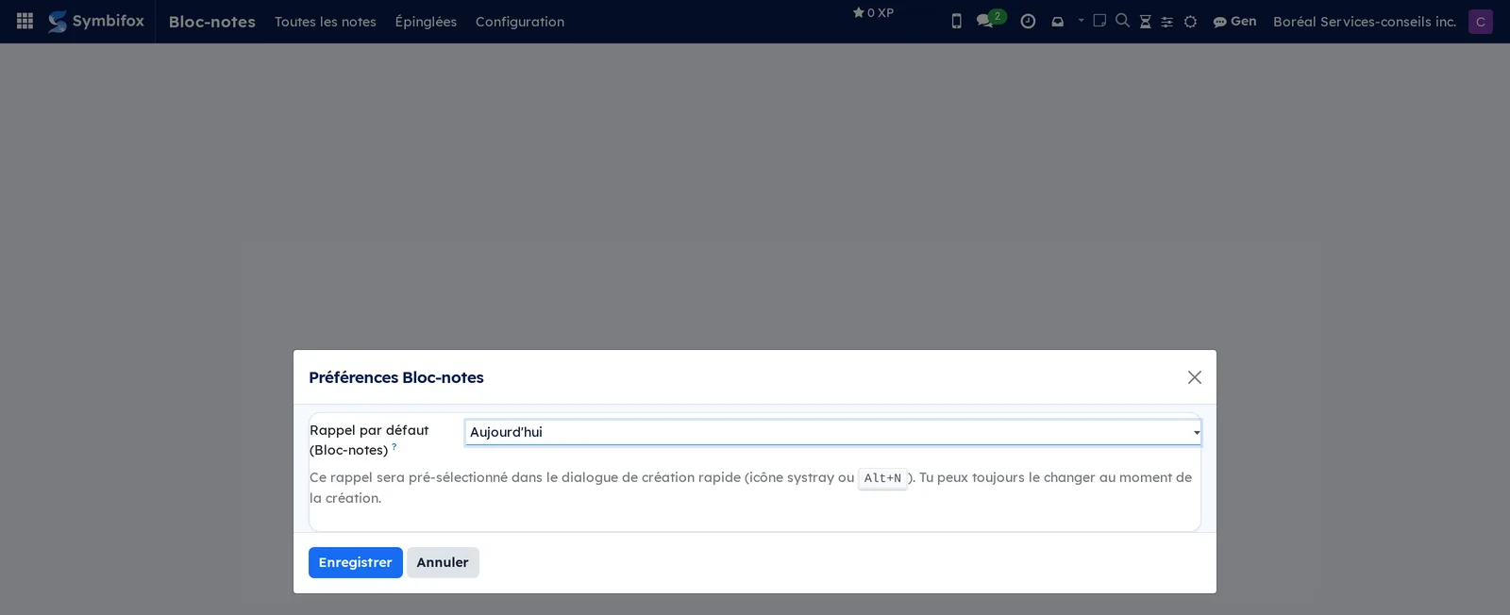Viewport: 1510px width, 615px height.
Task: Open the Rappel par défaut dropdown
Action: pos(833,432)
